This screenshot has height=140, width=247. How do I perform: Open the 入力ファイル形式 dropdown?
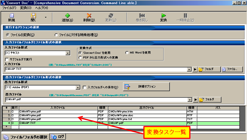point(68,53)
